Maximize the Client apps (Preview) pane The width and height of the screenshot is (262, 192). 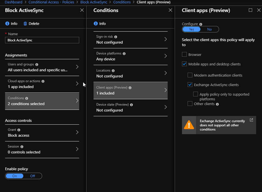(x=250, y=10)
